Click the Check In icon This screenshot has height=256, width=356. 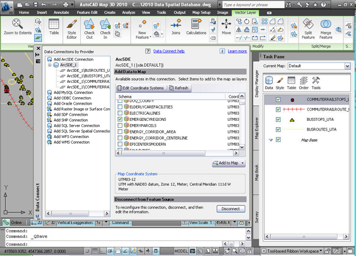106,24
